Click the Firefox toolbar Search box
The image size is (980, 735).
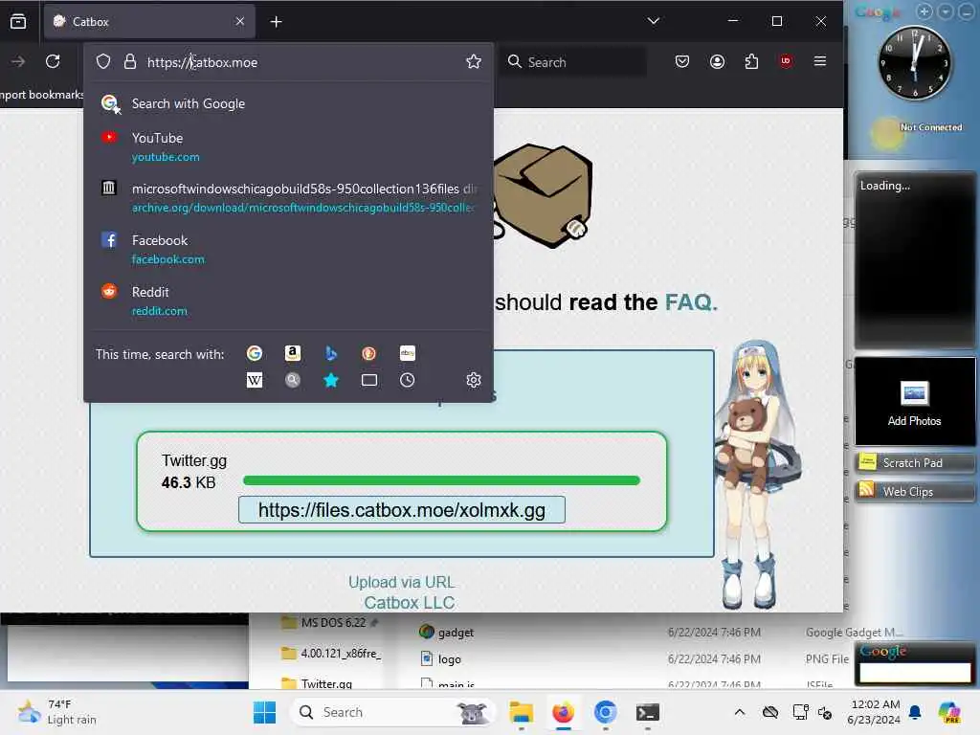point(573,62)
